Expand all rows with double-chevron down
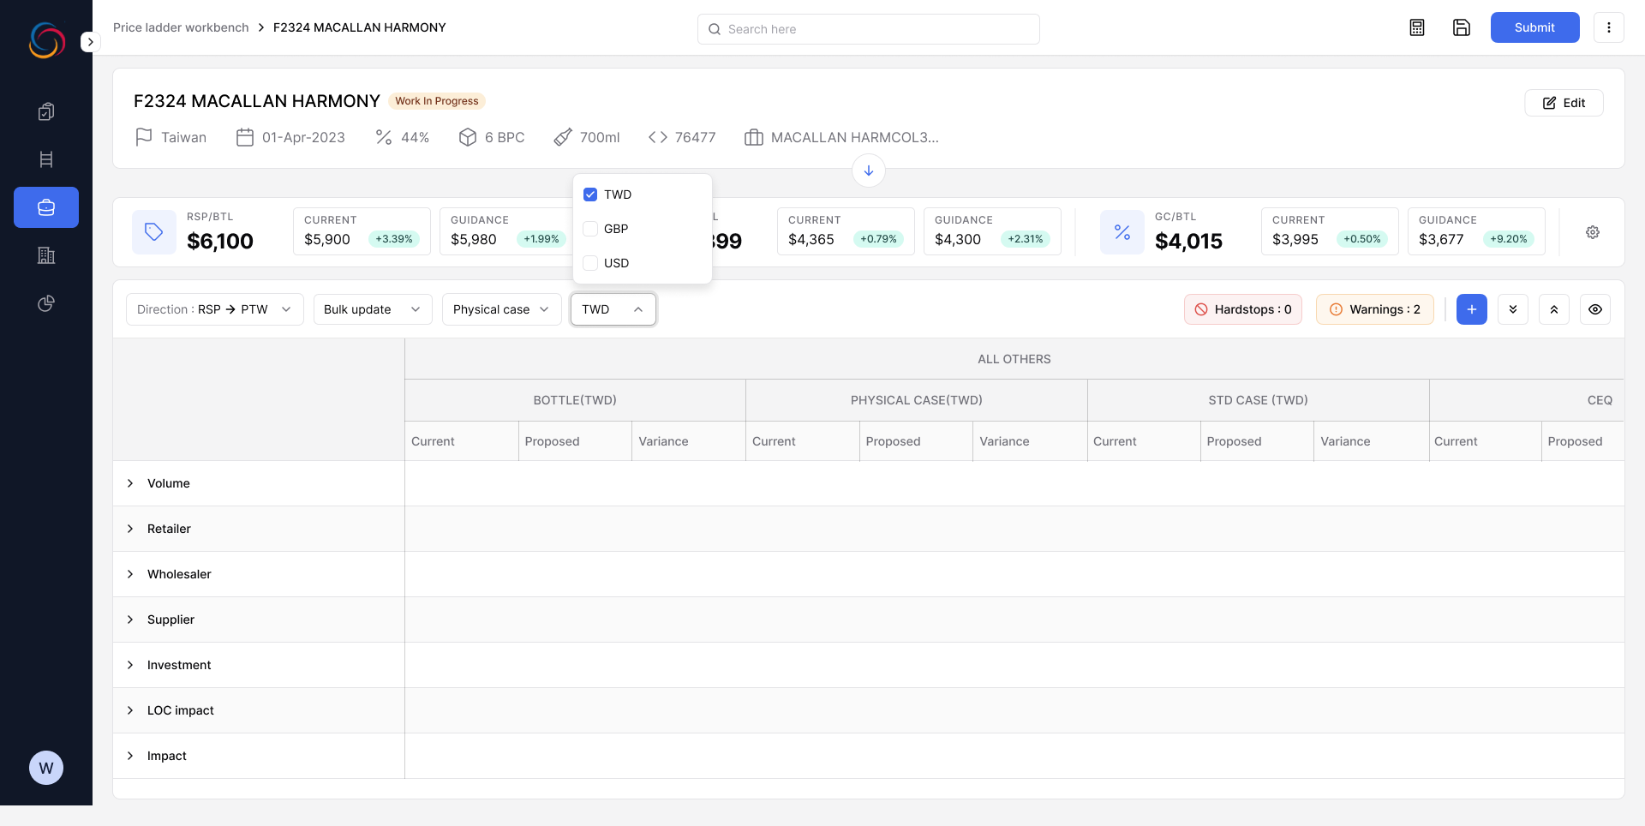1645x826 pixels. [x=1513, y=309]
